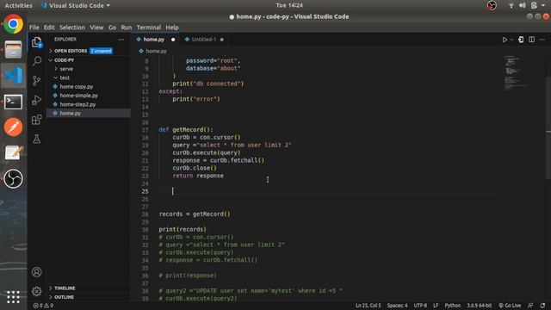Expand the Open Editors section
Viewport: 551px width, 310px height.
71,51
